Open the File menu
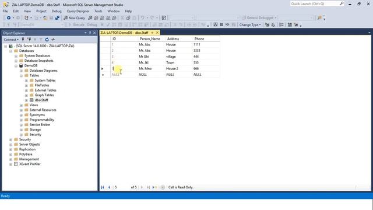The image size is (373, 210). pos(5,11)
